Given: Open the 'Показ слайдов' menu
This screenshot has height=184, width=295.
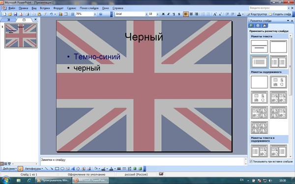Looking at the screenshot, I should click(x=89, y=8).
